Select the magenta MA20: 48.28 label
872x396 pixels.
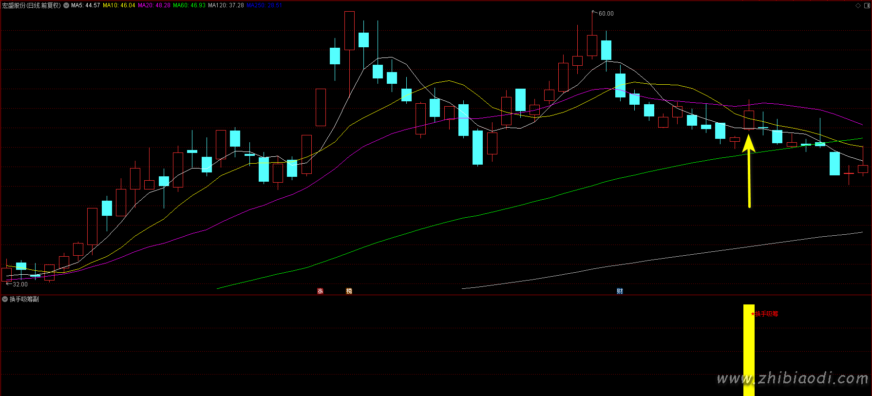(154, 5)
